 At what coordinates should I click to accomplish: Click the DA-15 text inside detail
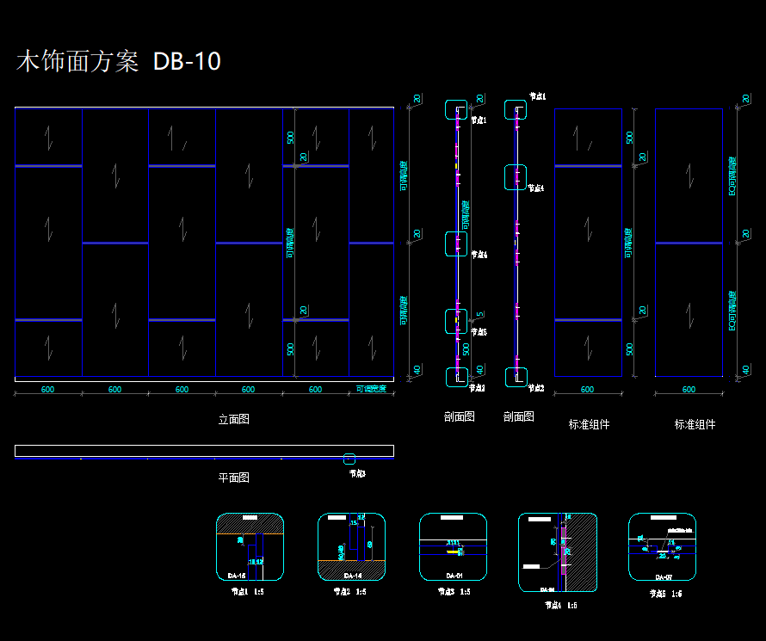pyautogui.click(x=237, y=576)
